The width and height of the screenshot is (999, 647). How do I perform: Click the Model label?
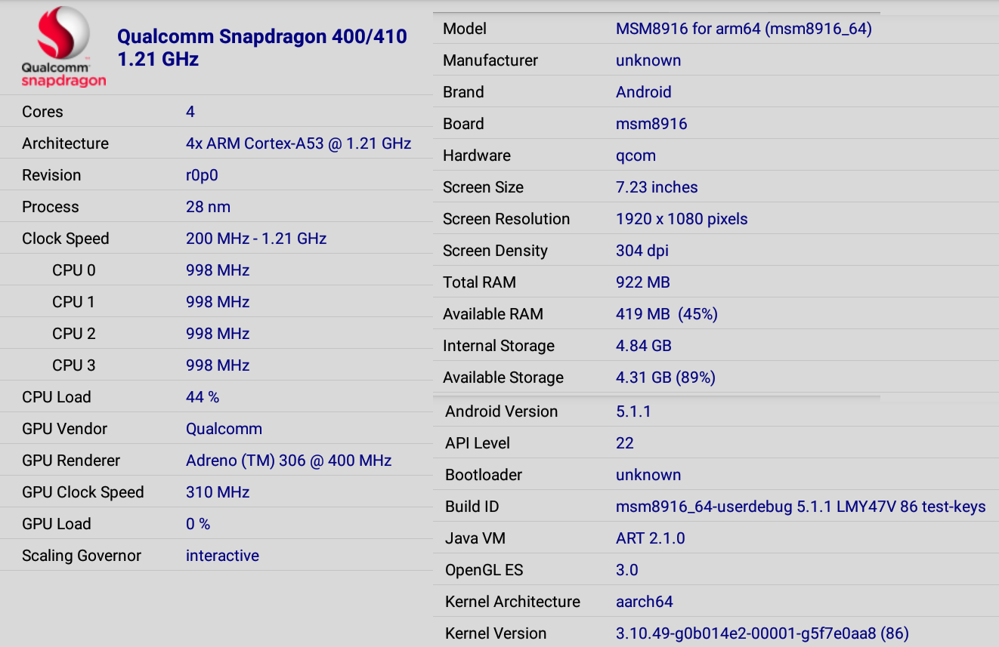[x=465, y=29]
